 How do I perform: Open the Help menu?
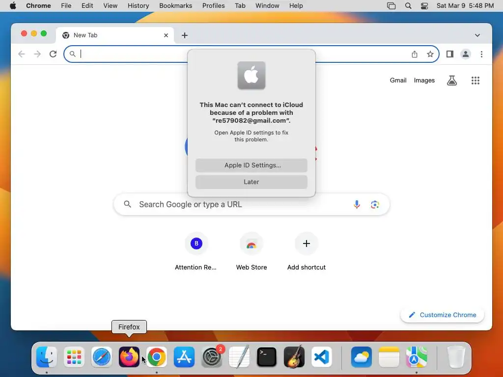(296, 6)
